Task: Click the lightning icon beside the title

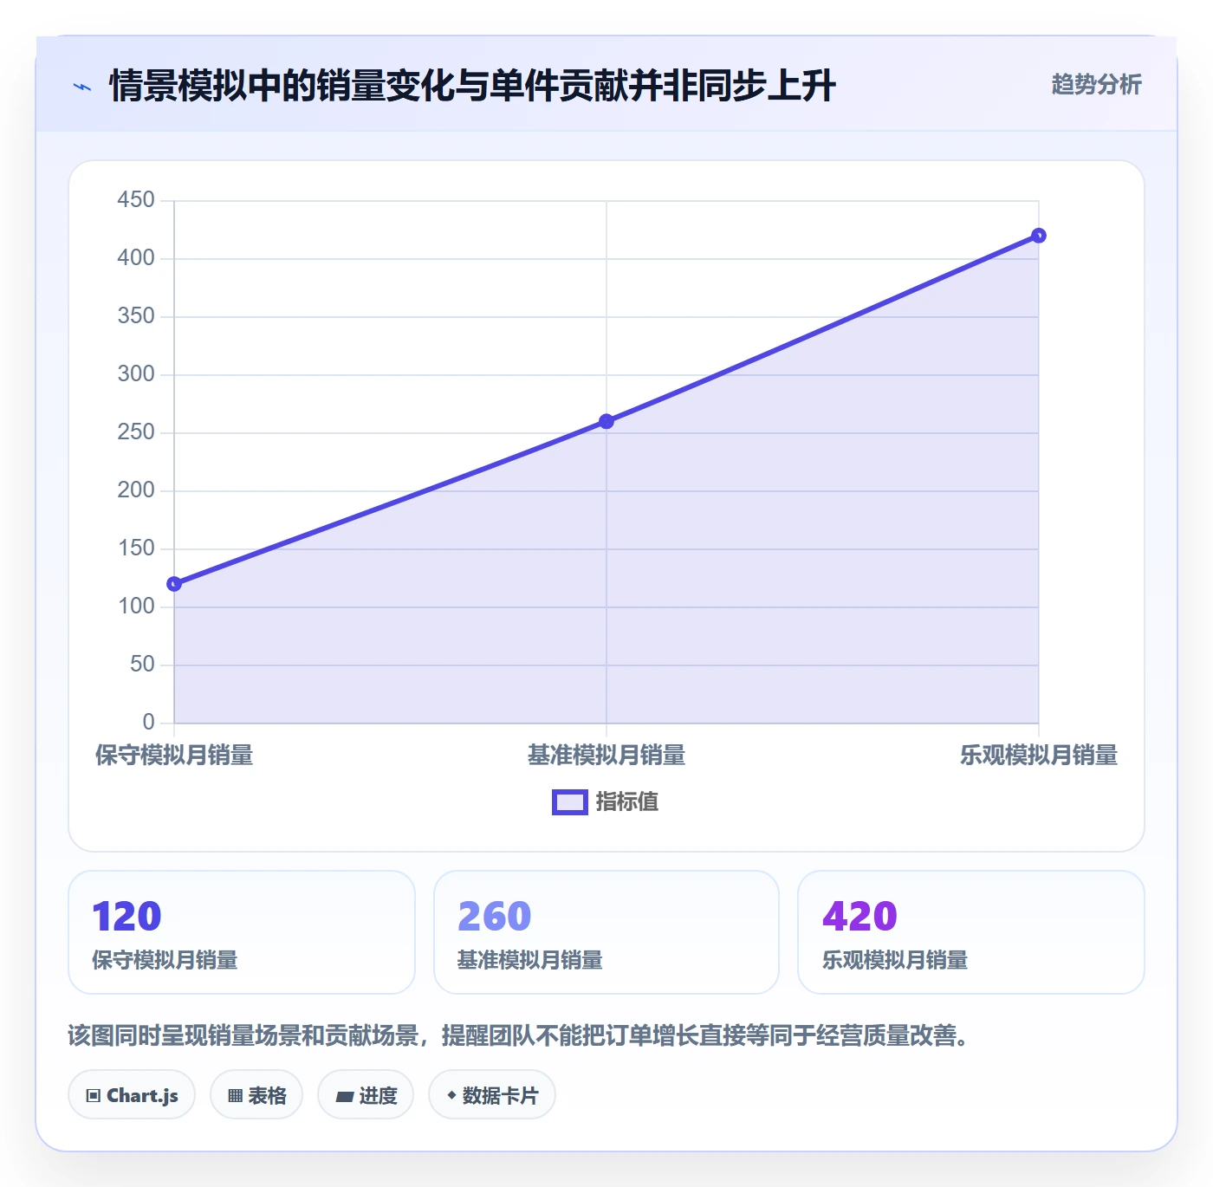Action: tap(82, 87)
